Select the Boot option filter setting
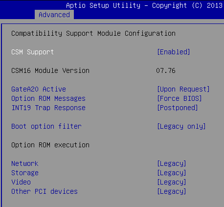The width and height of the screenshot is (224, 207). 46,126
